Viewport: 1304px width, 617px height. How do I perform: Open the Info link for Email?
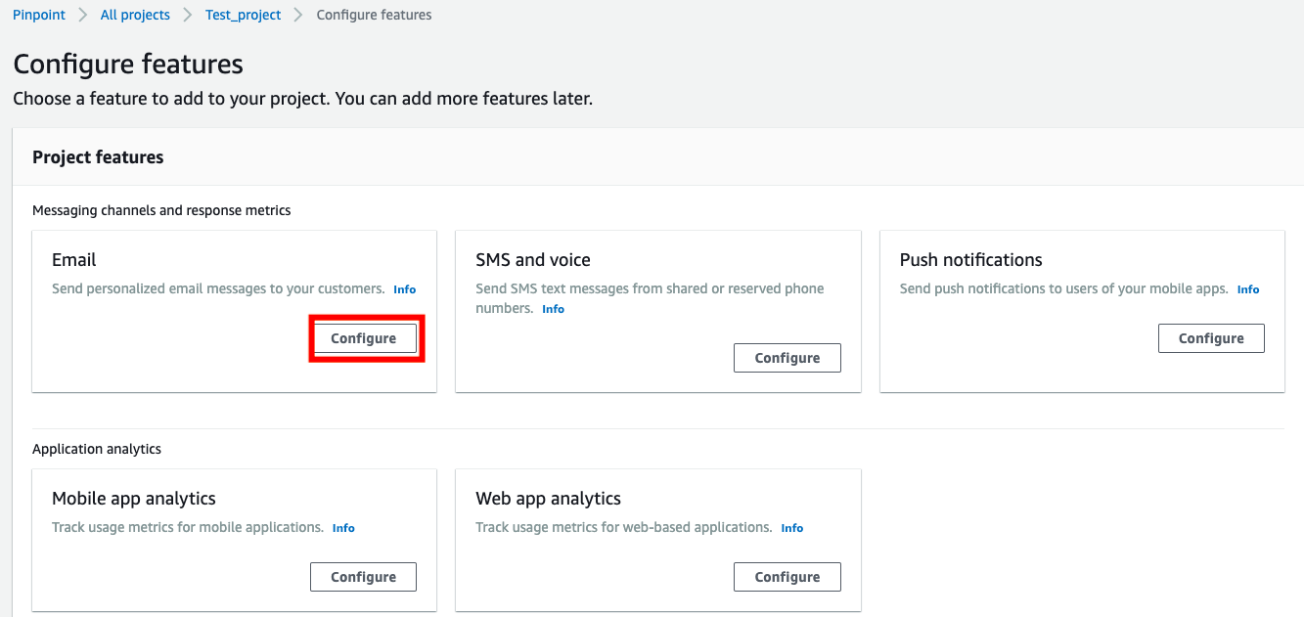pyautogui.click(x=404, y=289)
